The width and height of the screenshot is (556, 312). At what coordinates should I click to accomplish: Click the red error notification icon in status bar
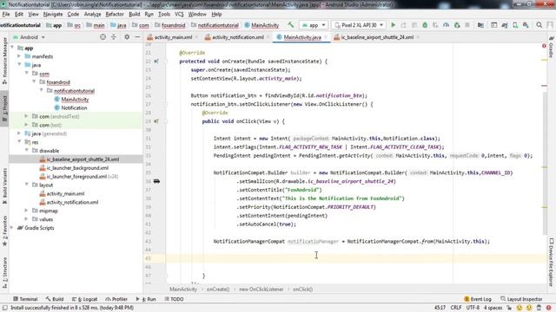click(548, 308)
